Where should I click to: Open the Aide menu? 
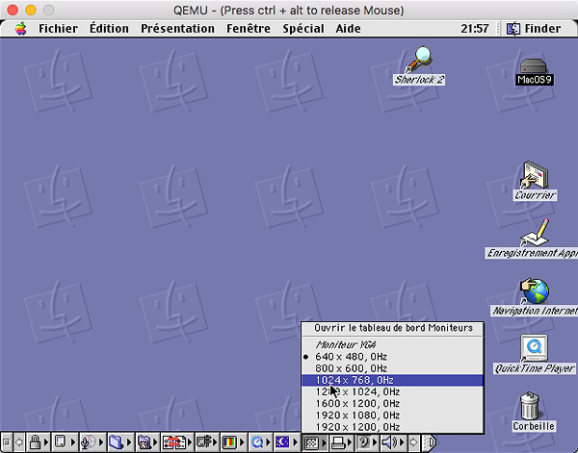point(348,29)
